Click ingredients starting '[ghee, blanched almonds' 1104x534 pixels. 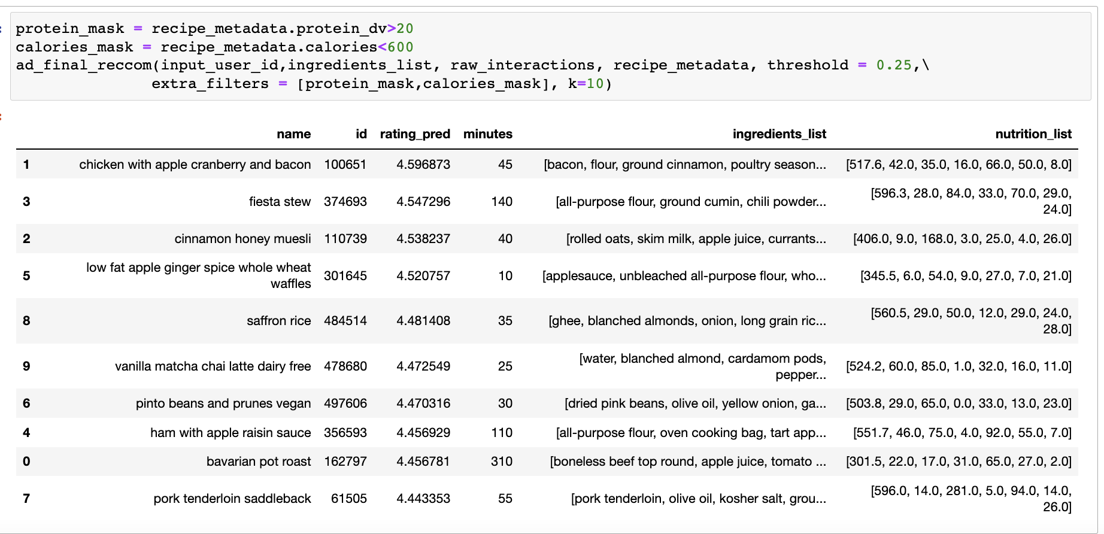point(687,321)
